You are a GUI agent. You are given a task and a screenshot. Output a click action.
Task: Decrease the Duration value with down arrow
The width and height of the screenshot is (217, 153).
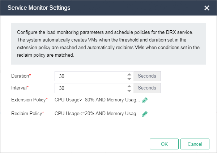129,78
